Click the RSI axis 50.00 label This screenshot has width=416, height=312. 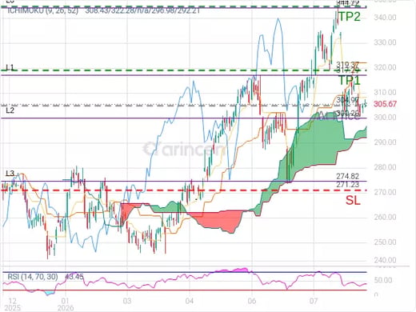coord(382,280)
